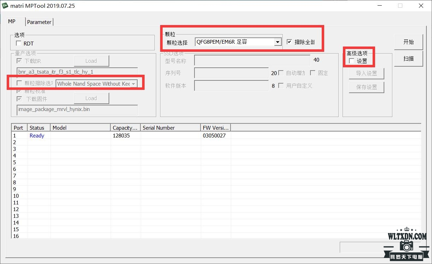Screen dimensions: 432x264
Task: Tick the 颗粒擦除选项 checkbox
Action: pos(19,84)
